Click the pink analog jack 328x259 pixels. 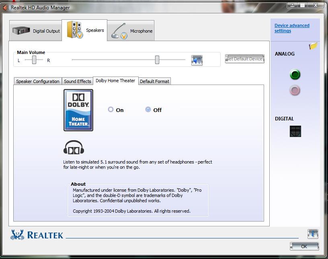(x=295, y=91)
